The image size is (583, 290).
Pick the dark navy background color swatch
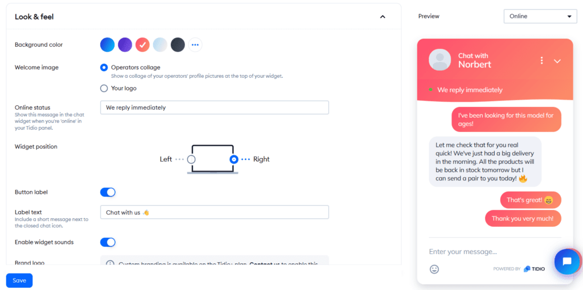pyautogui.click(x=178, y=44)
